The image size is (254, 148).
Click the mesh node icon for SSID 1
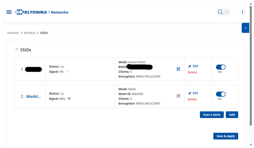pyautogui.click(x=178, y=69)
